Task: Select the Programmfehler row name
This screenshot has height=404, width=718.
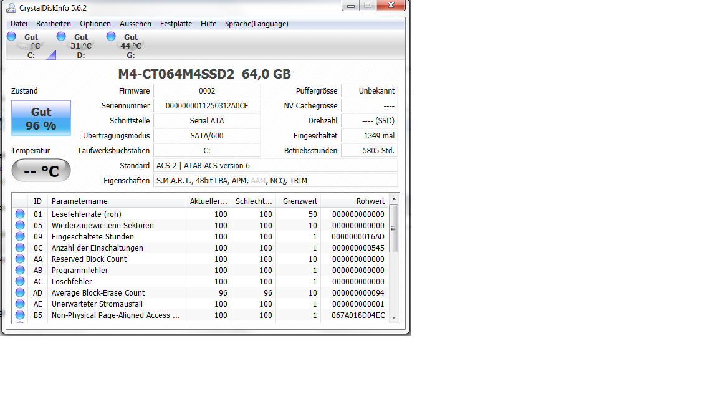Action: 80,270
